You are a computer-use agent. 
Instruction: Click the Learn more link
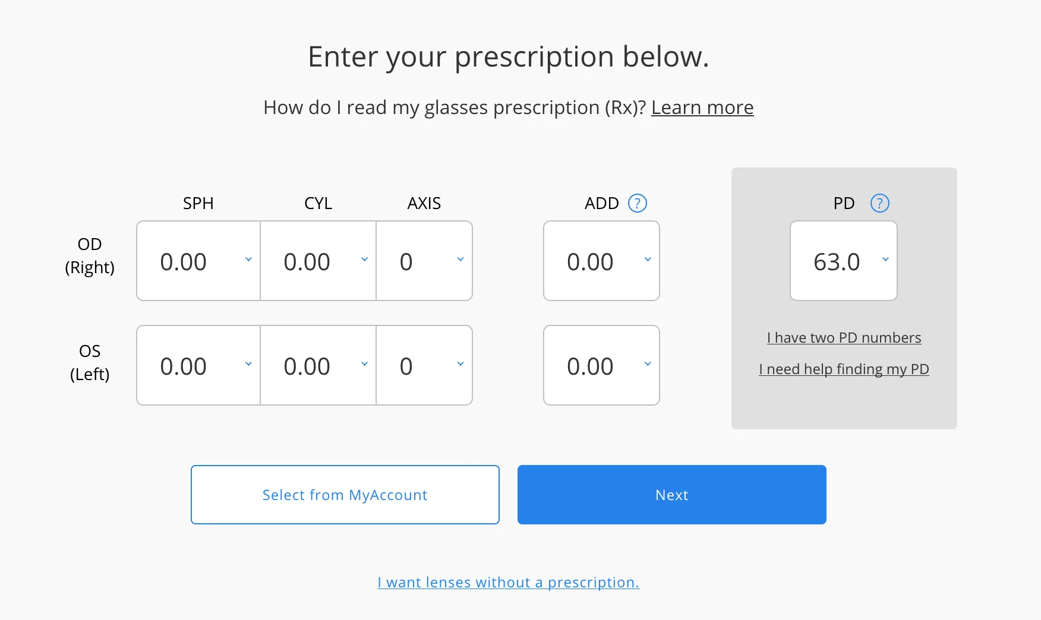(702, 108)
